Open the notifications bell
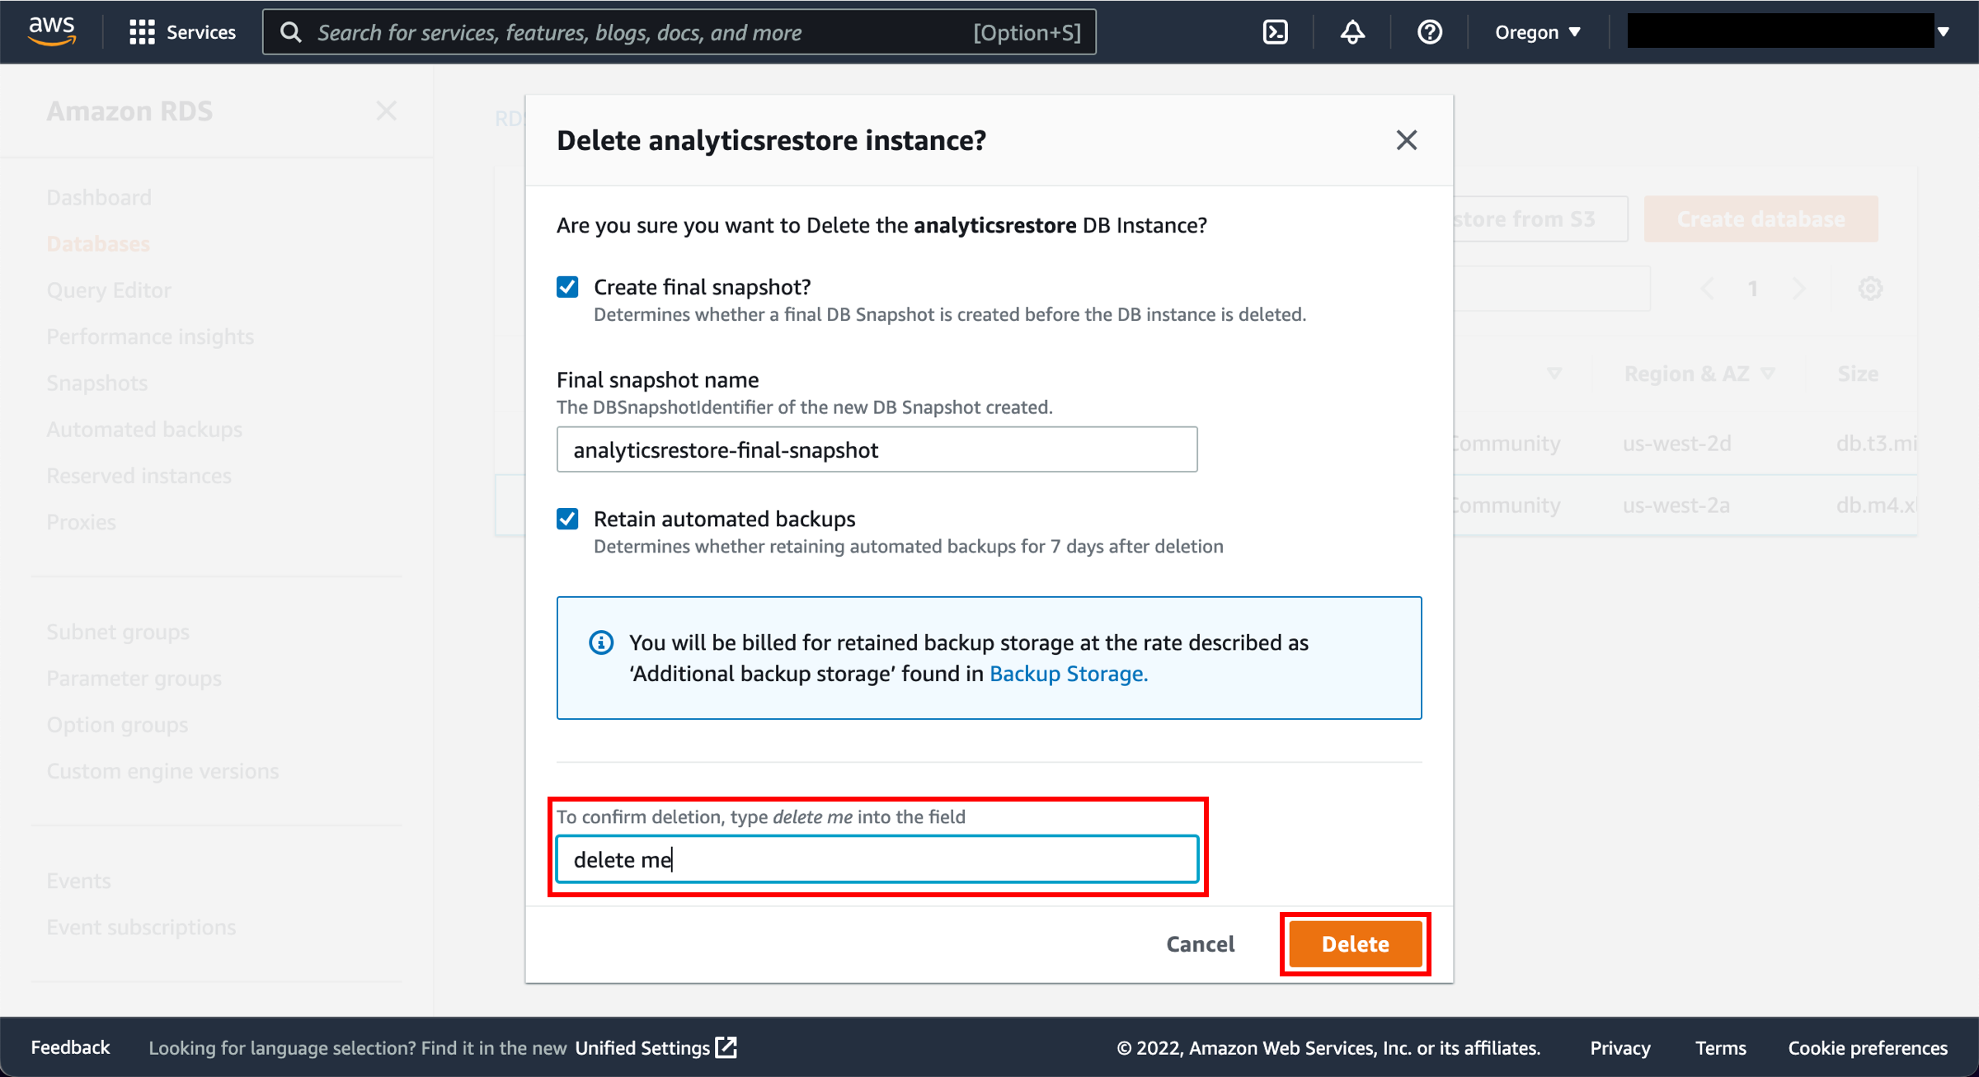 1352,32
